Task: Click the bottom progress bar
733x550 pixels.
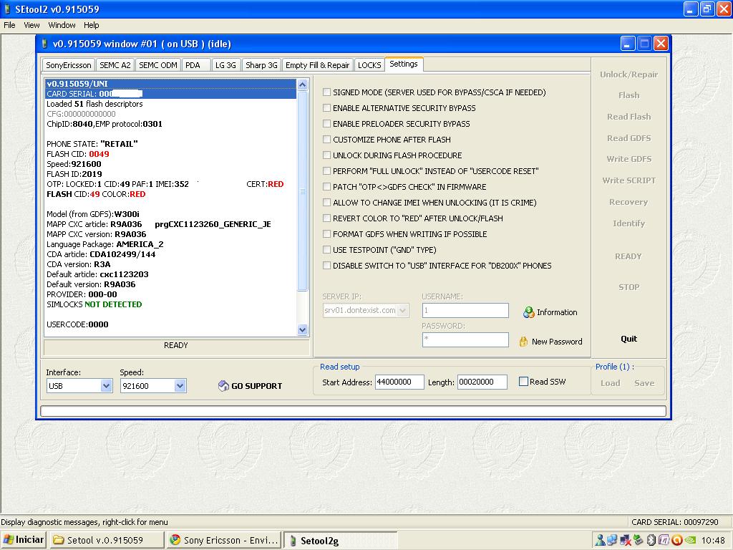Action: (x=354, y=411)
